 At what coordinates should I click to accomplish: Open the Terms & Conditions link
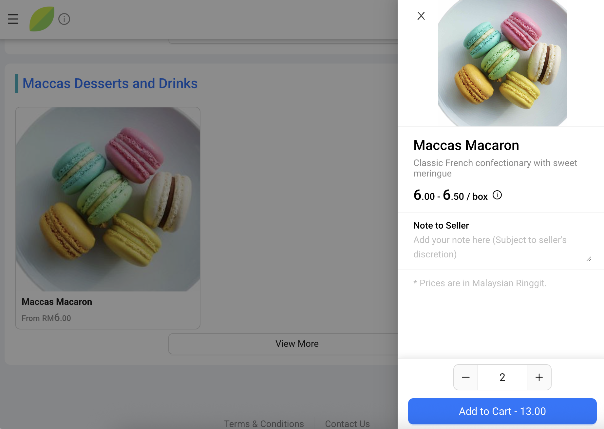click(264, 424)
